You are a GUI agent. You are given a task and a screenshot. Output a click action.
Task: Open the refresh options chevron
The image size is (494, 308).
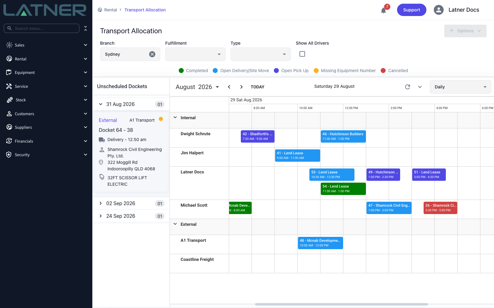[x=420, y=87]
